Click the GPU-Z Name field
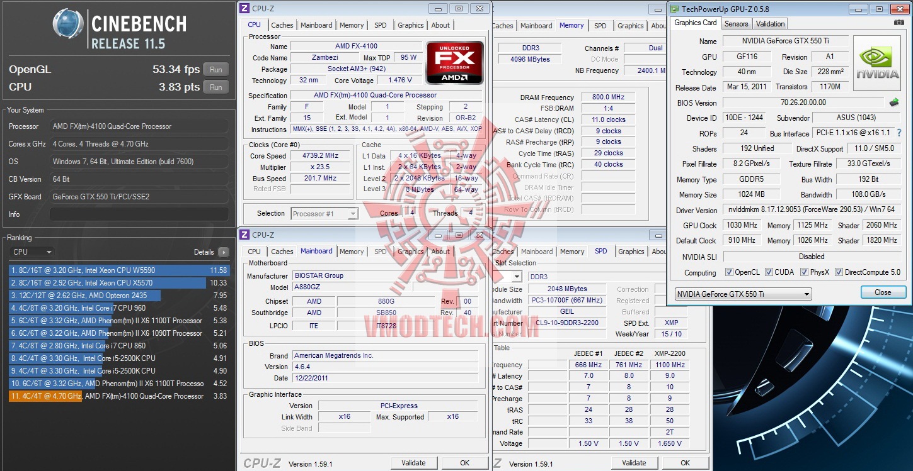Viewport: 913px width, 471px height. (x=785, y=41)
